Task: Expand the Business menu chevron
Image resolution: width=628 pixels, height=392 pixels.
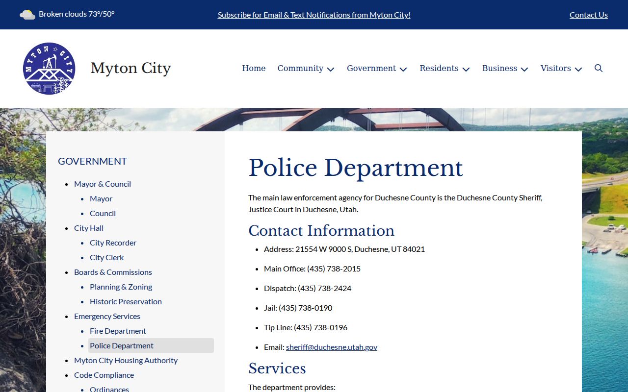Action: 524,69
